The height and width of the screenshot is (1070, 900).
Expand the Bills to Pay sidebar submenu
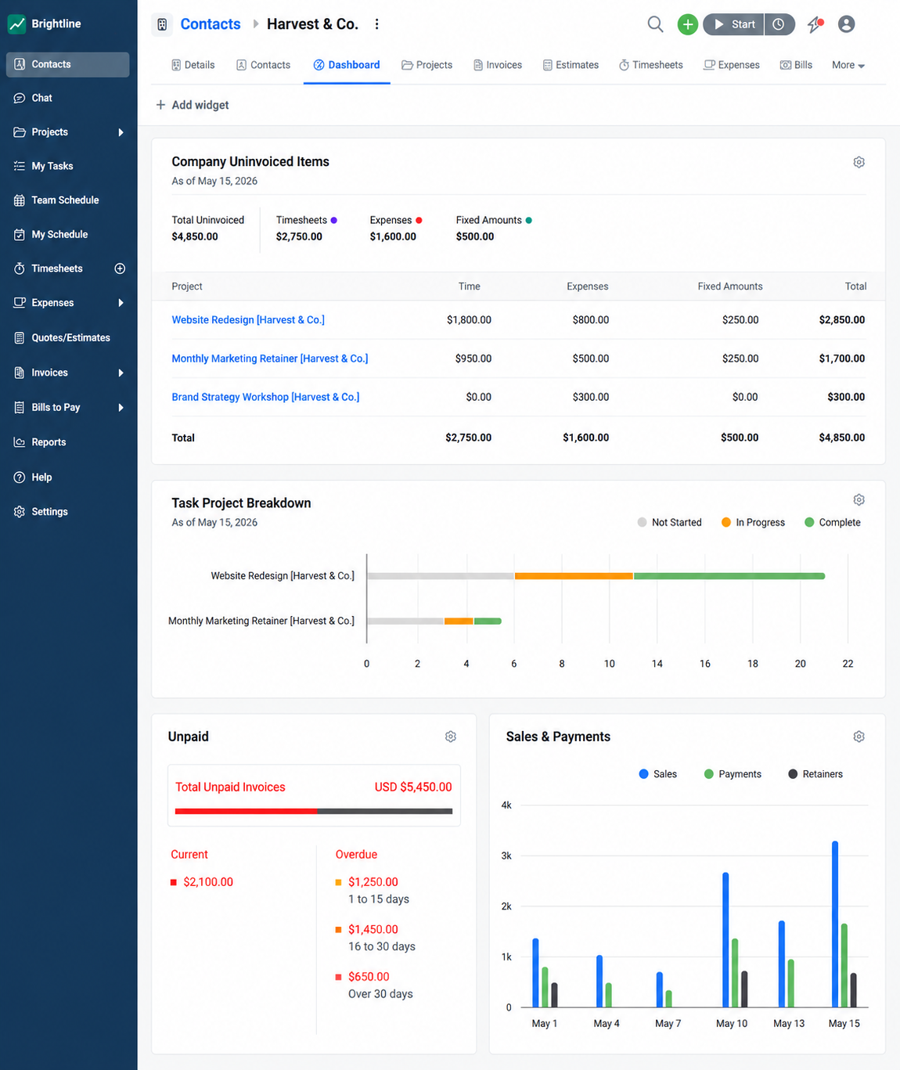pos(121,408)
